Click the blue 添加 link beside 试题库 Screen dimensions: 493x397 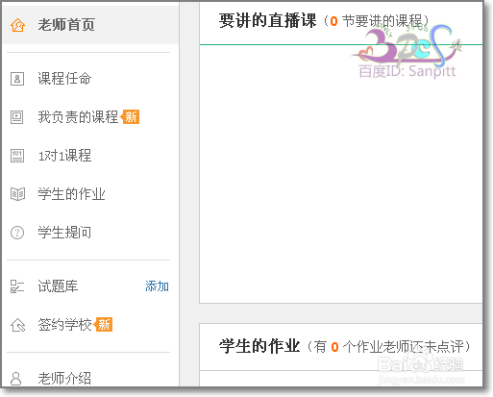pyautogui.click(x=157, y=286)
